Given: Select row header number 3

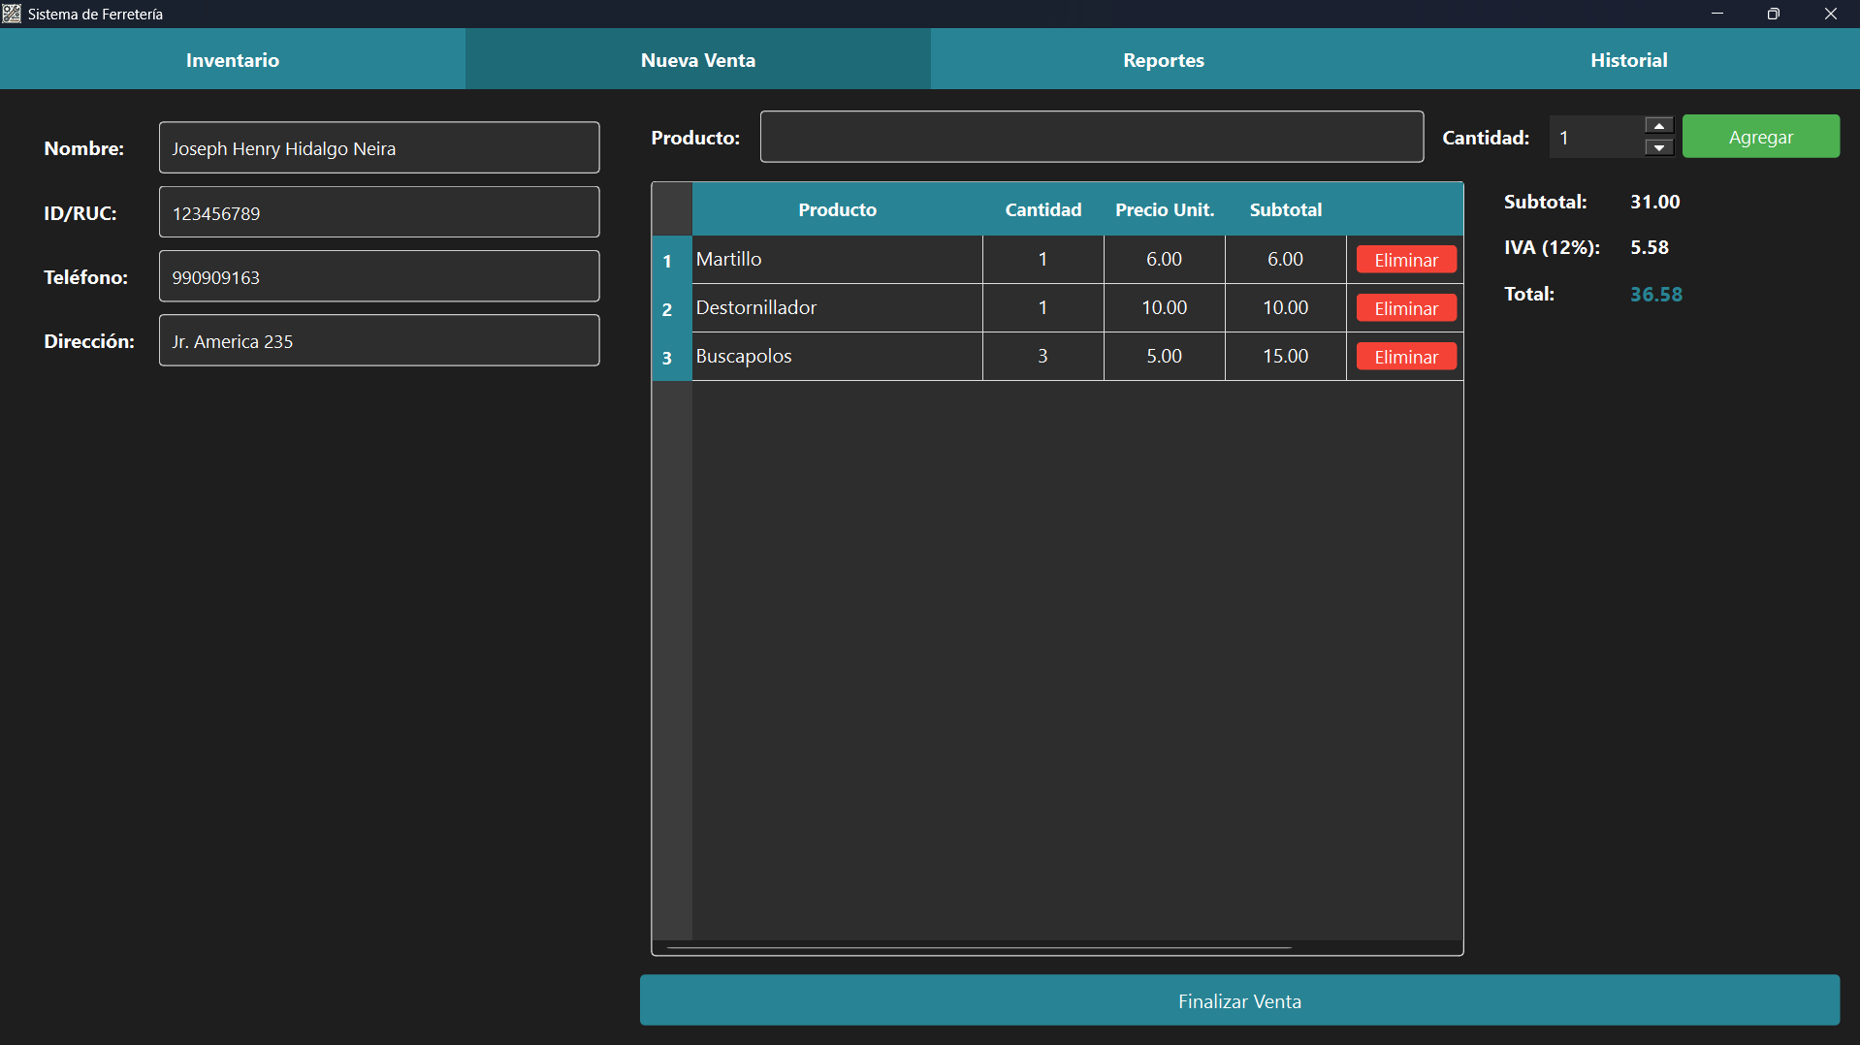Looking at the screenshot, I should pos(667,357).
